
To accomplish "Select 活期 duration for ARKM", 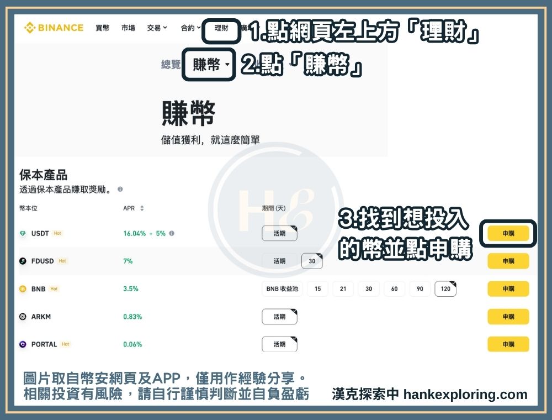I will tap(279, 317).
